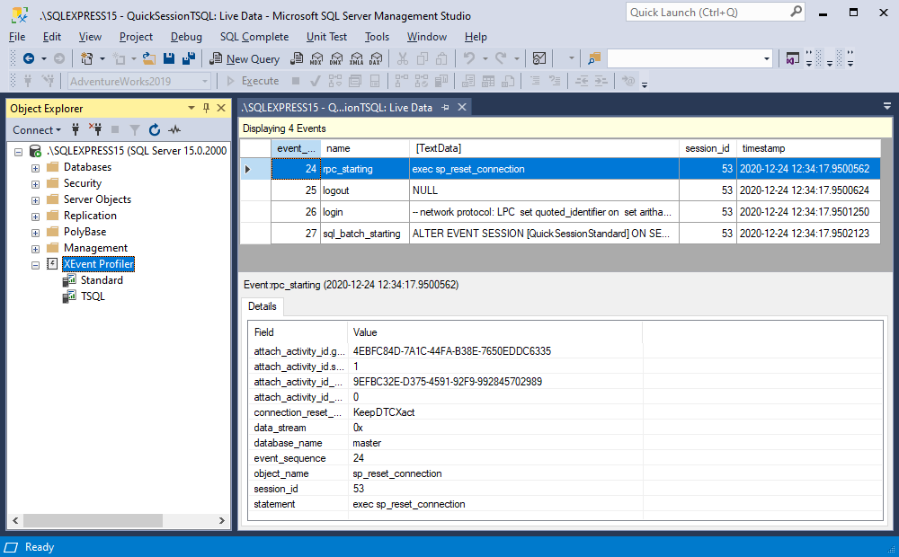The image size is (899, 557).
Task: Click the Execute button
Action: [x=253, y=81]
